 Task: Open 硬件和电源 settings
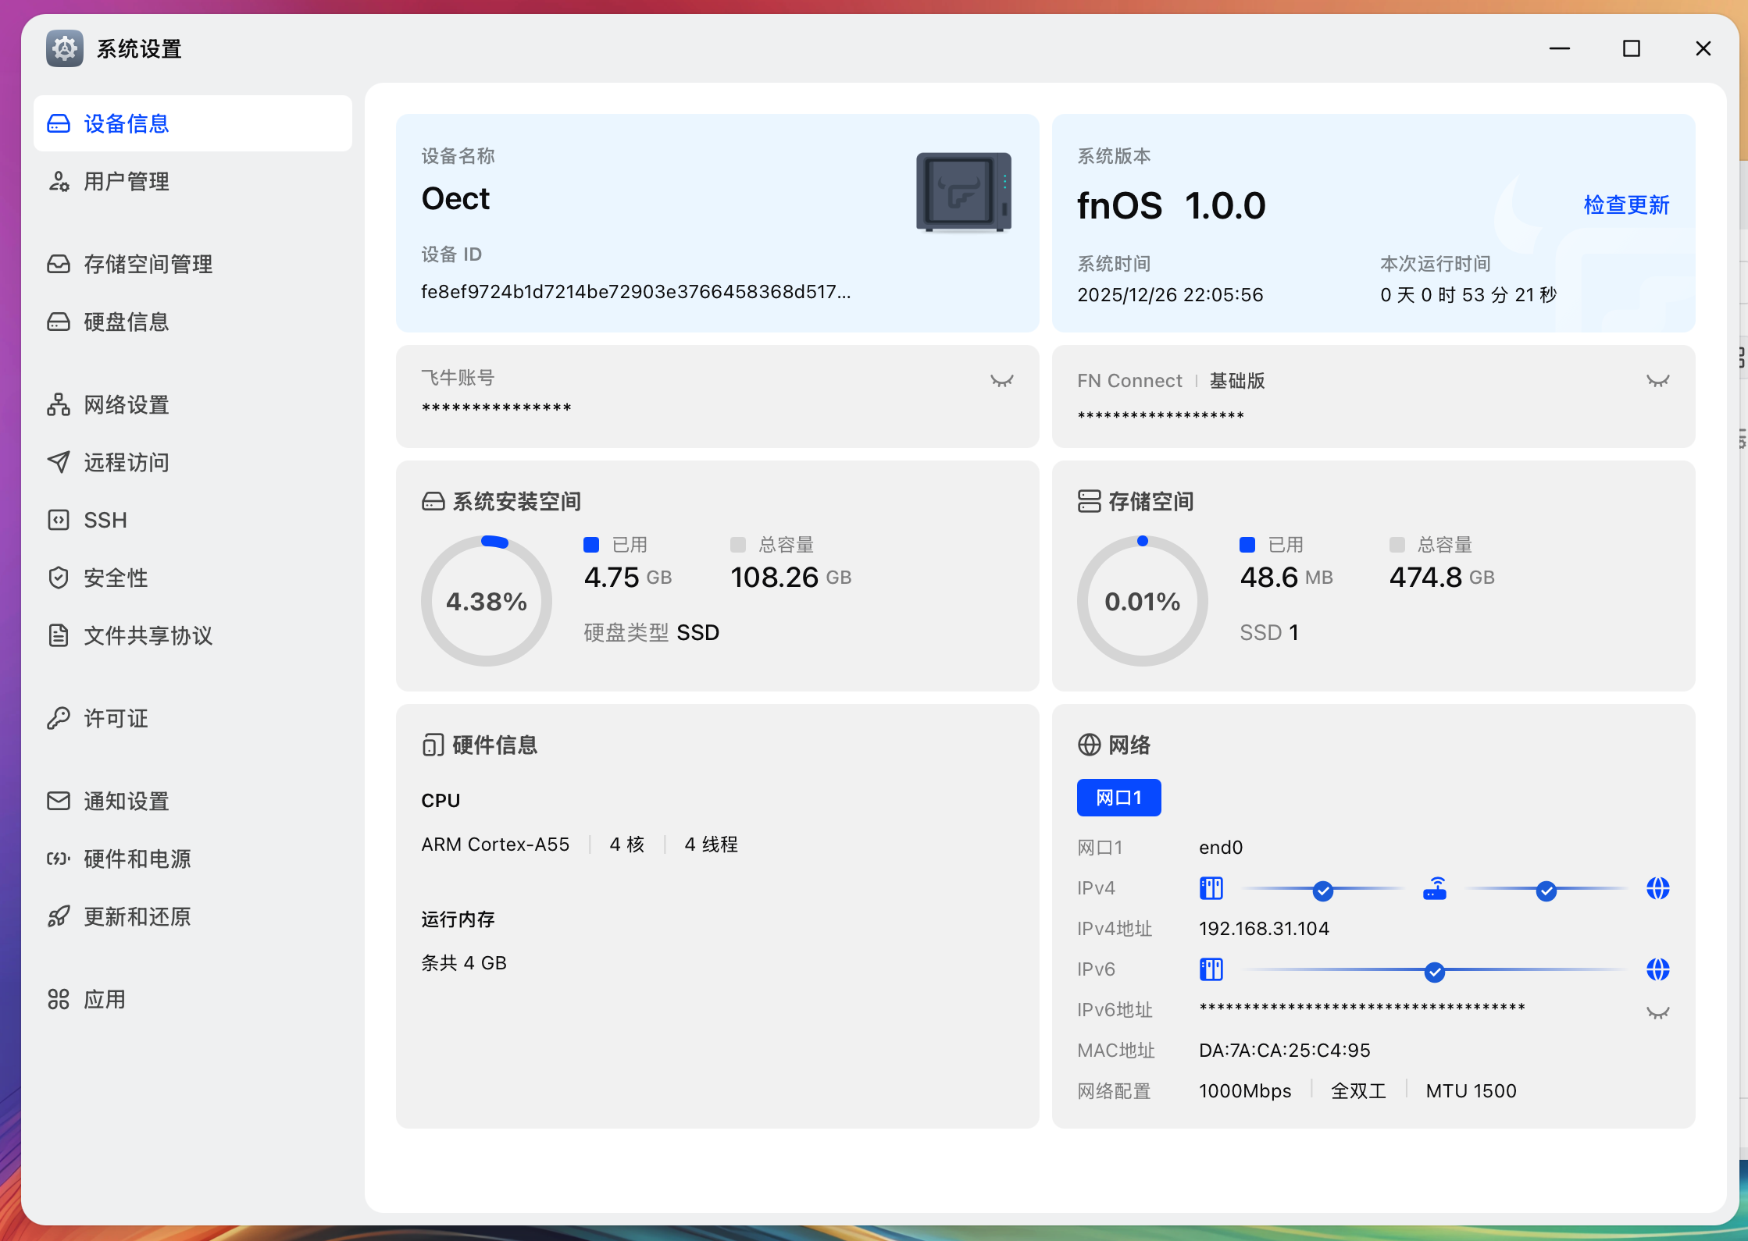[x=139, y=859]
